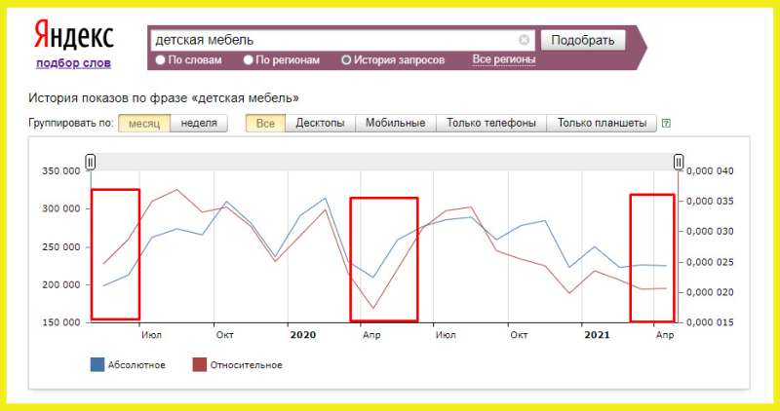Viewport: 780px width, 411px height.
Task: Click the blue Абсолютное legend swatch
Action: 97,365
